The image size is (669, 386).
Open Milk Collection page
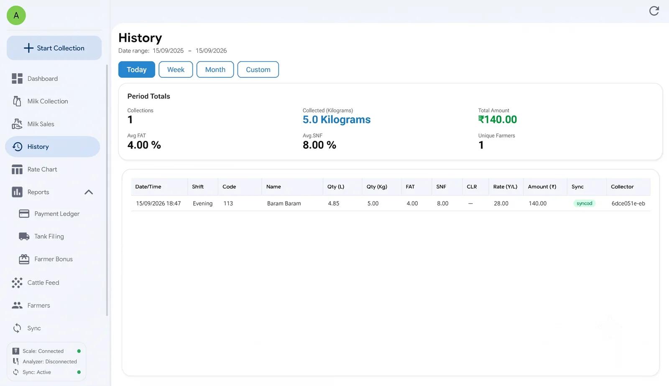click(48, 101)
